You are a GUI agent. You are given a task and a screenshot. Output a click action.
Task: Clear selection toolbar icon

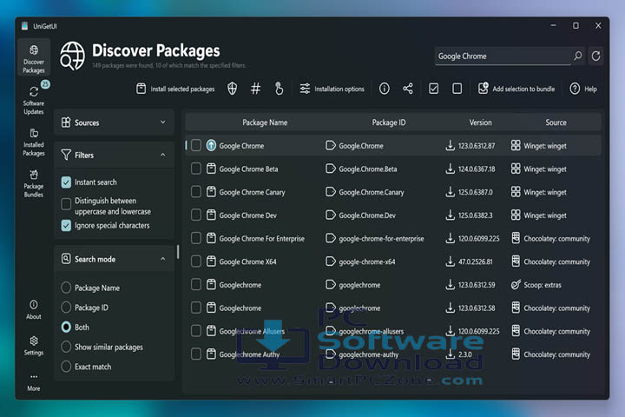[457, 89]
